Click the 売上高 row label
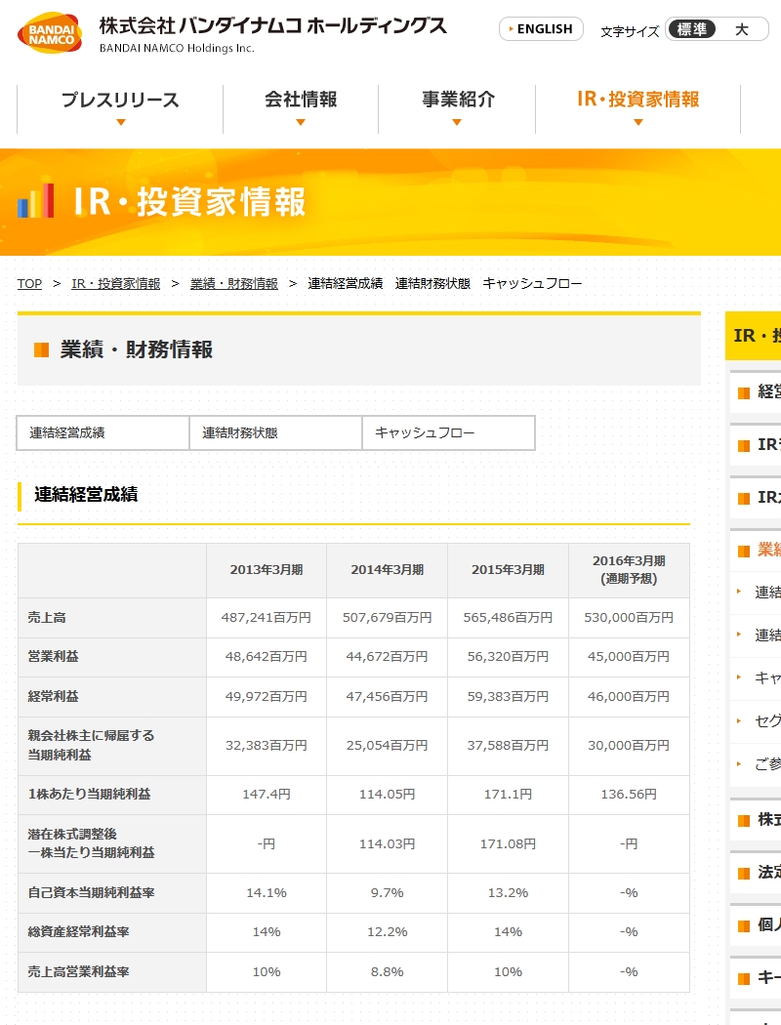 47,618
